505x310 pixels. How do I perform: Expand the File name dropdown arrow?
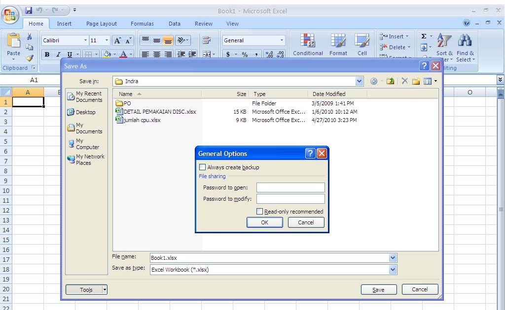point(393,258)
